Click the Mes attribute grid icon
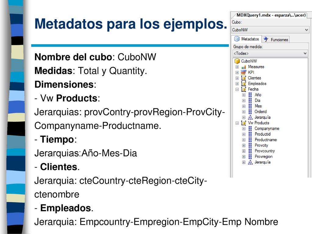Viewport: 312px width, 234px height. point(250,106)
